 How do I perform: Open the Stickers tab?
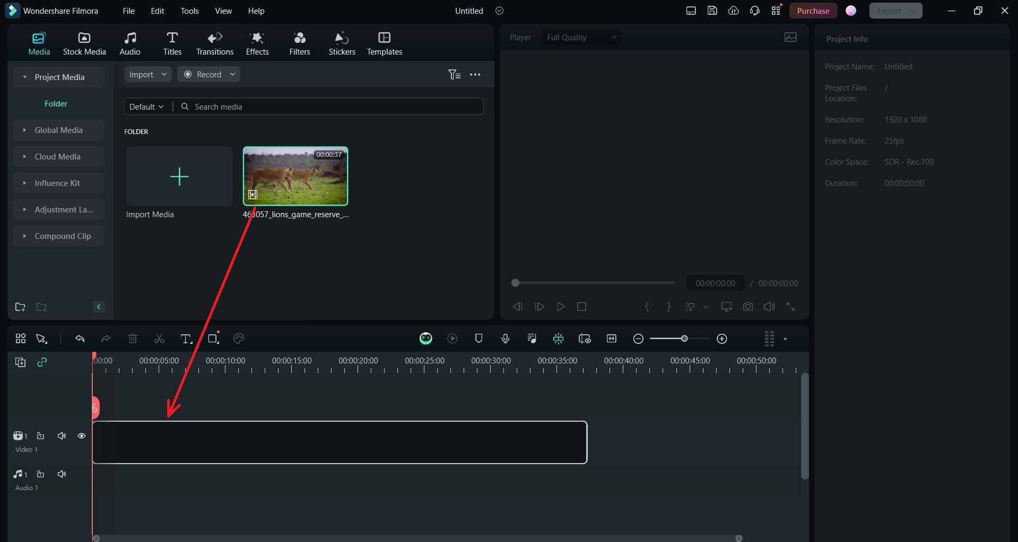coord(342,43)
